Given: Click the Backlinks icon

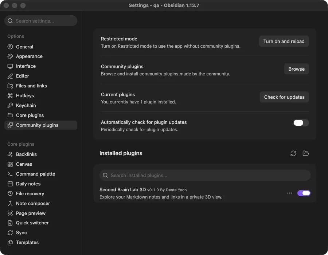Looking at the screenshot, I should [10, 154].
